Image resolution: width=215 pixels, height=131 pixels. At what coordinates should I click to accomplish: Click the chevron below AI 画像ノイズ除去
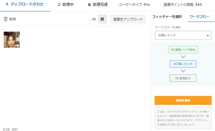coord(183,57)
